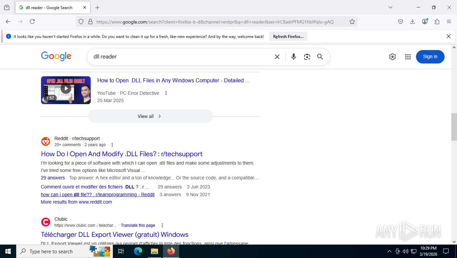The image size is (457, 258).
Task: Click View all videos button
Action: (x=150, y=116)
